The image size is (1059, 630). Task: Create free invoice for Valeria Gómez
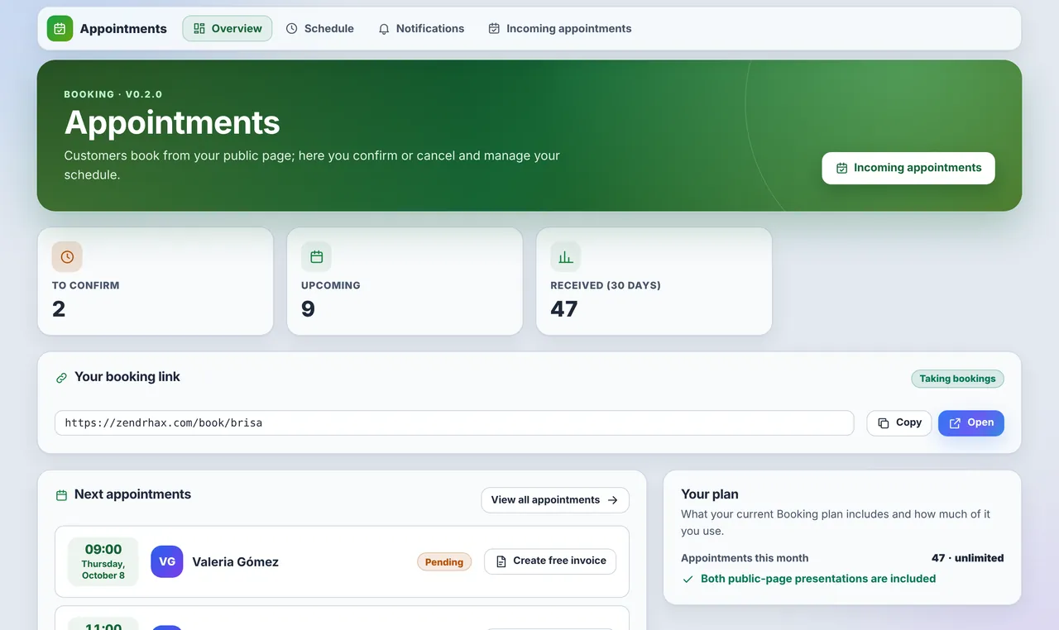550,561
